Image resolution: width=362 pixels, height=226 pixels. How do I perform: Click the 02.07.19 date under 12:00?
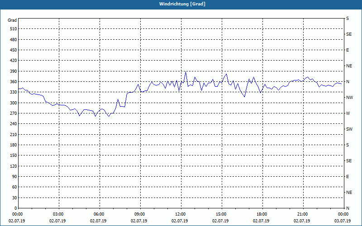pos(180,221)
